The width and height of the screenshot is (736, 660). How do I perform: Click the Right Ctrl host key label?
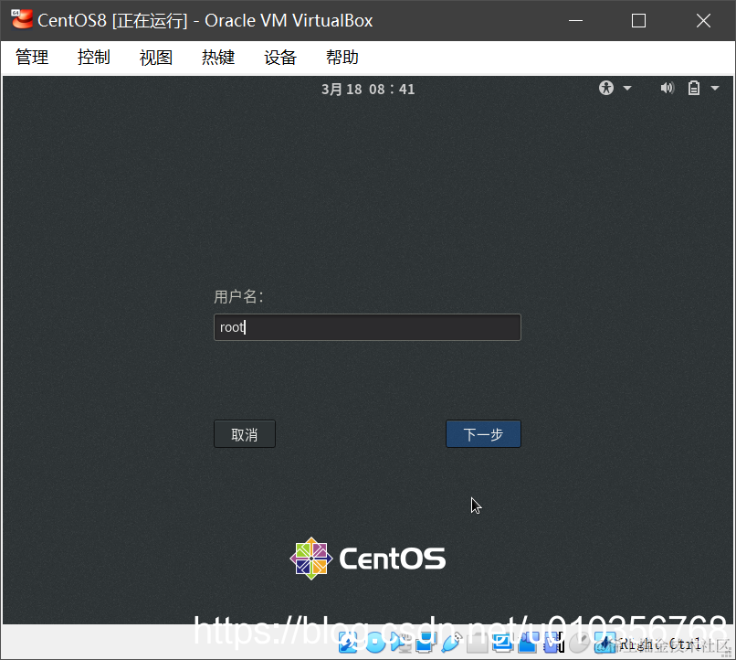[x=660, y=644]
